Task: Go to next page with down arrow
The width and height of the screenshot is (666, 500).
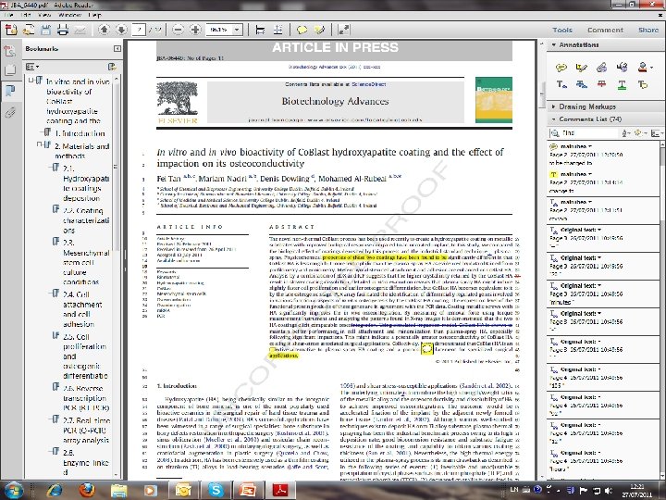Action: click(x=121, y=30)
